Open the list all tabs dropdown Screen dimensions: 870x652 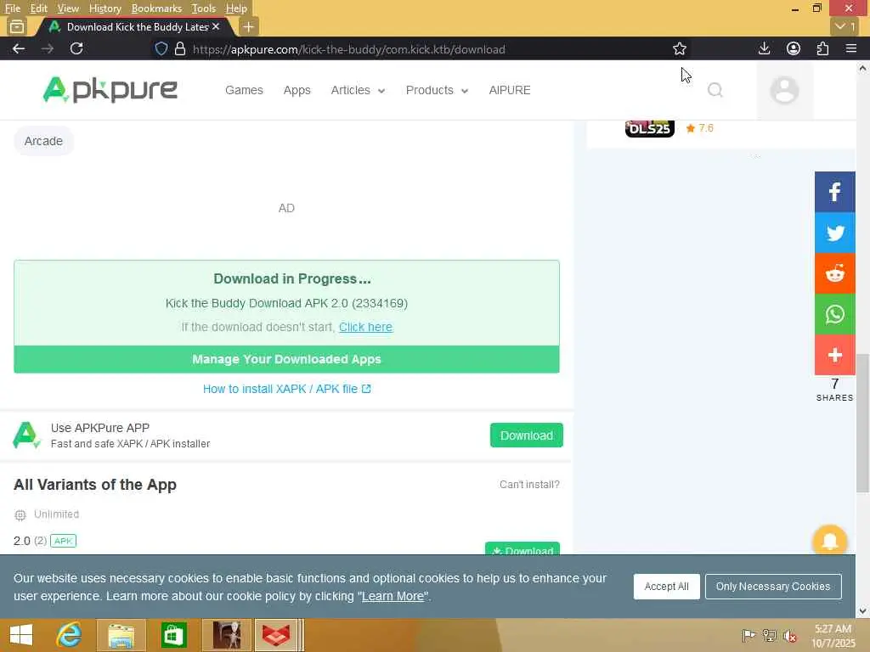pos(845,26)
